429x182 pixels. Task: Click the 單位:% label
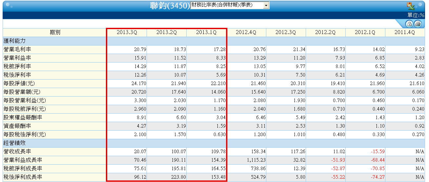coord(416,15)
